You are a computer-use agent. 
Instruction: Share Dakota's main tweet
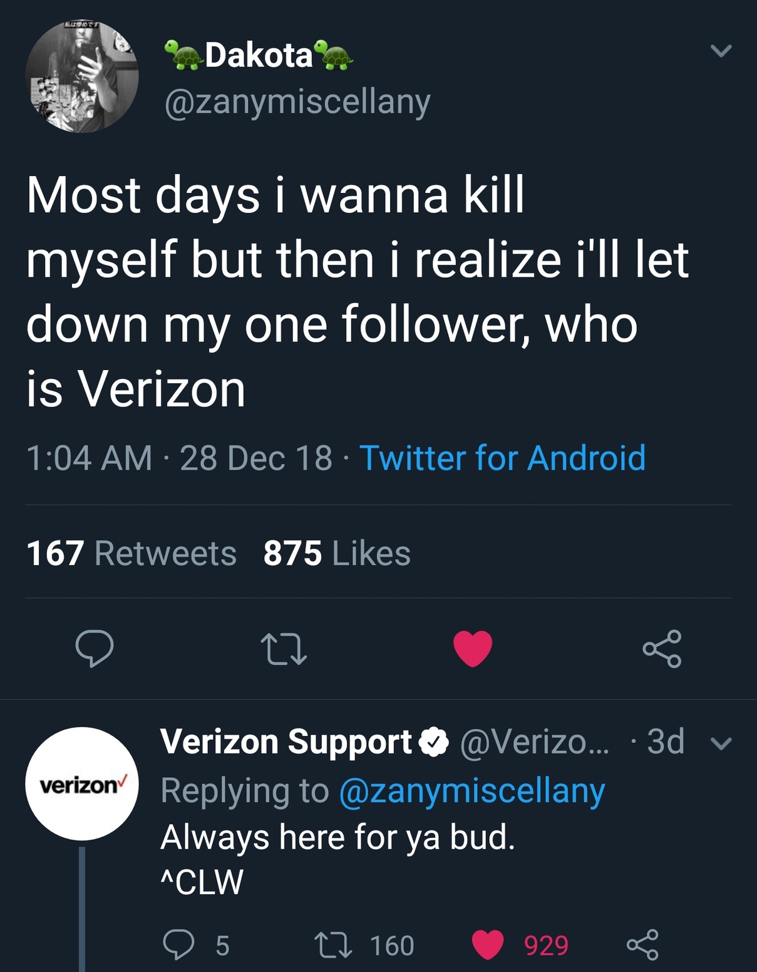click(662, 648)
